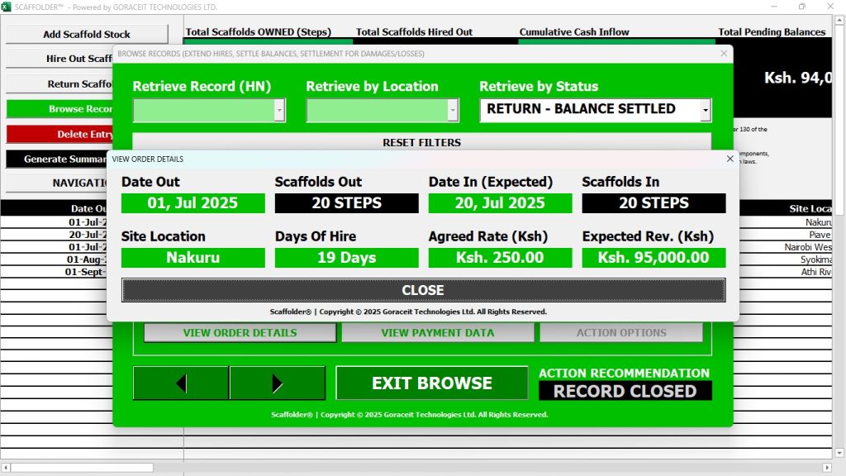
Task: Click the previous record left arrow
Action: [x=181, y=383]
